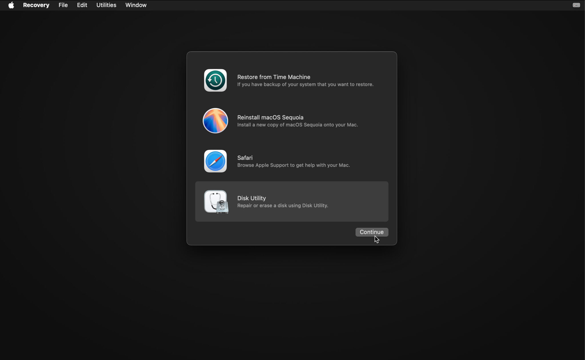Image resolution: width=585 pixels, height=360 pixels.
Task: Click the Disk Utility stethoscope icon
Action: click(216, 202)
